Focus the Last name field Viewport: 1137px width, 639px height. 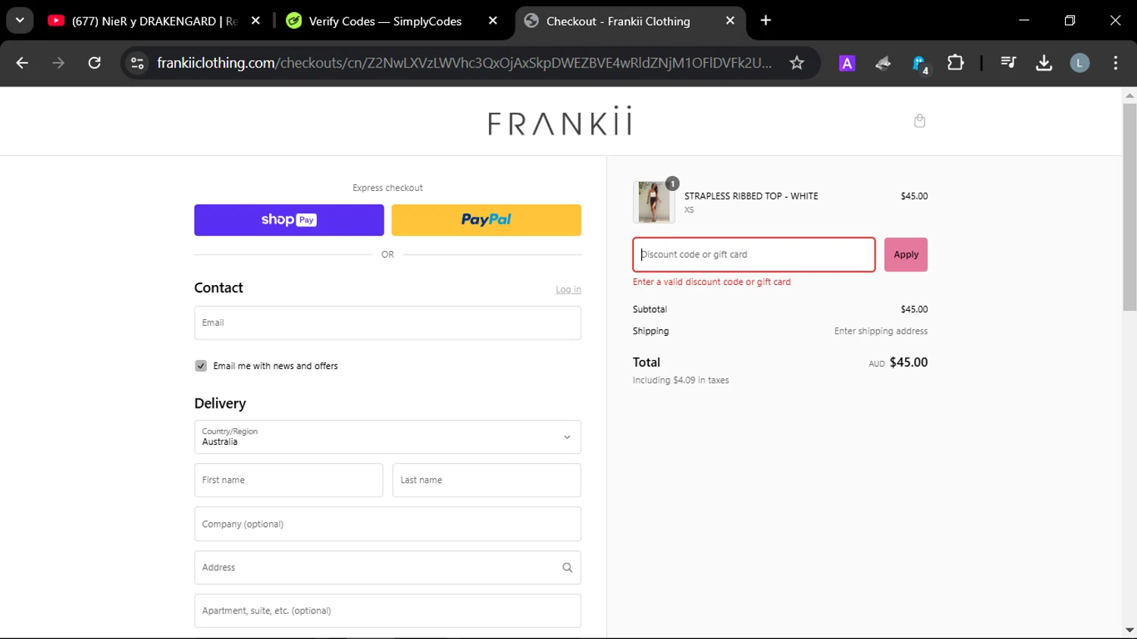[x=487, y=480]
